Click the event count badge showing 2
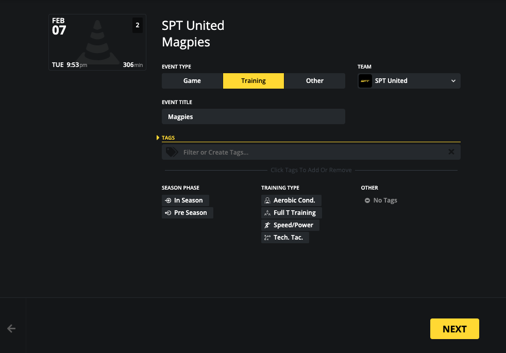Viewport: 506px width, 353px height. 136,25
